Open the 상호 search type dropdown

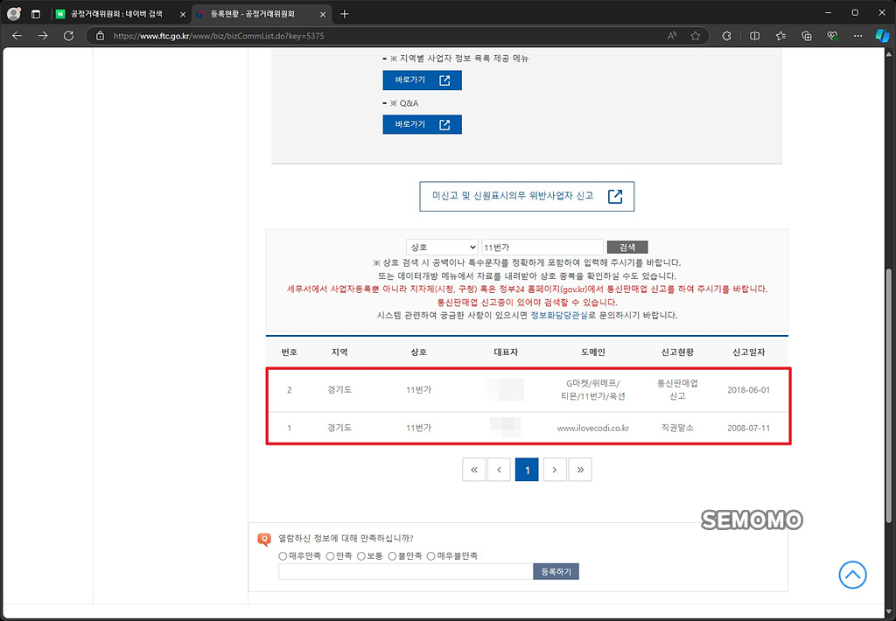click(x=442, y=247)
